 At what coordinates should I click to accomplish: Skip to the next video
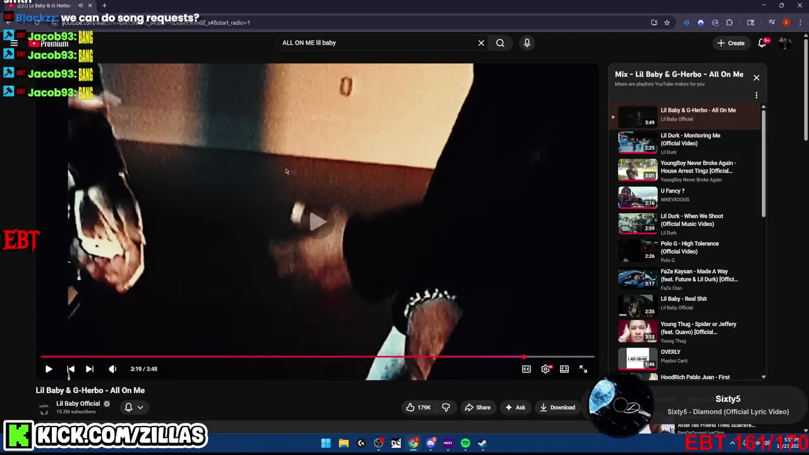coord(90,369)
